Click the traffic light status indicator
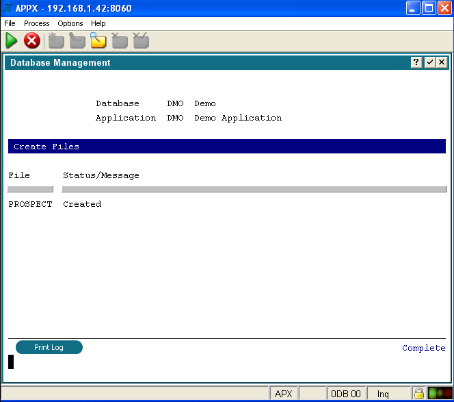Image resolution: width=454 pixels, height=402 pixels. (x=439, y=394)
